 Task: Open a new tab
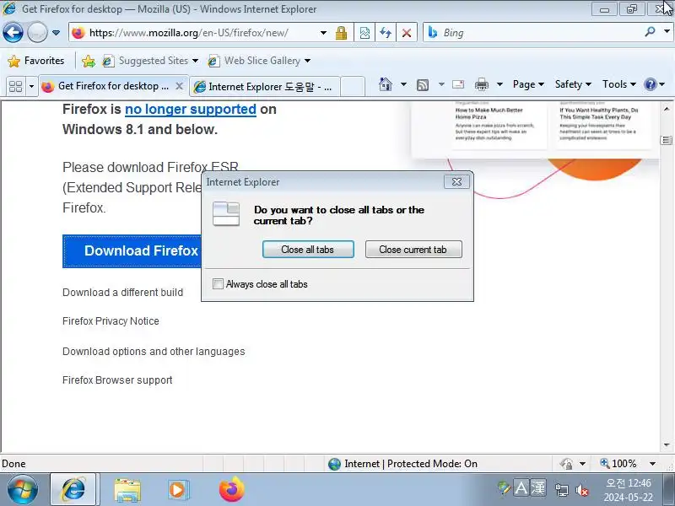click(x=353, y=87)
